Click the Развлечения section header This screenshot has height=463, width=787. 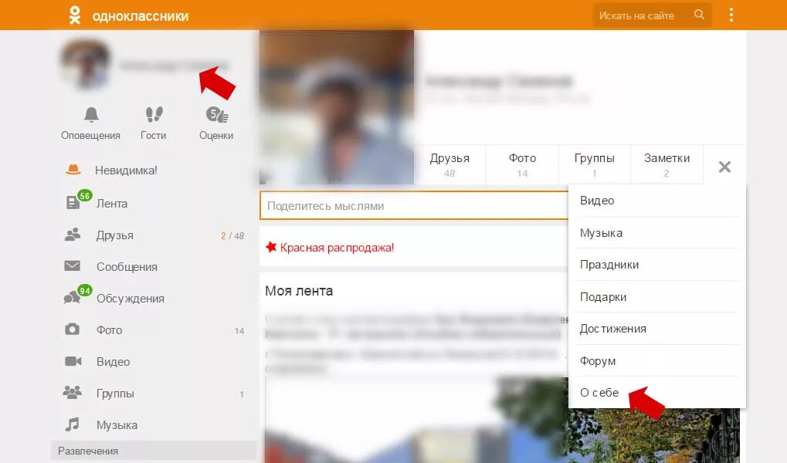point(154,451)
